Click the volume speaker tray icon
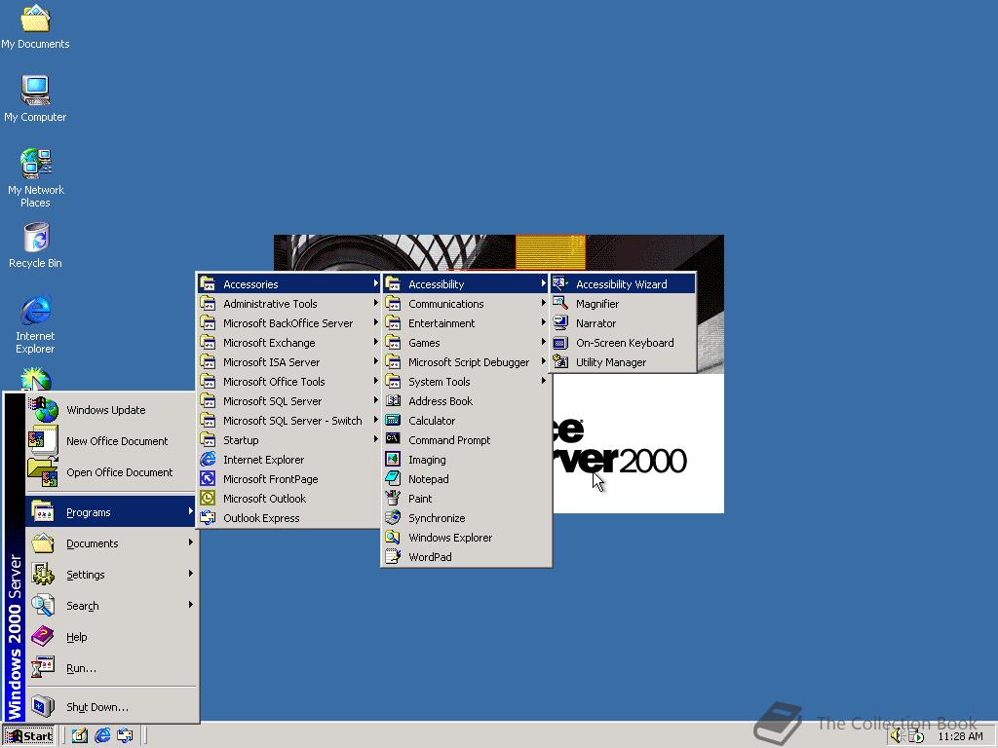 pyautogui.click(x=897, y=736)
